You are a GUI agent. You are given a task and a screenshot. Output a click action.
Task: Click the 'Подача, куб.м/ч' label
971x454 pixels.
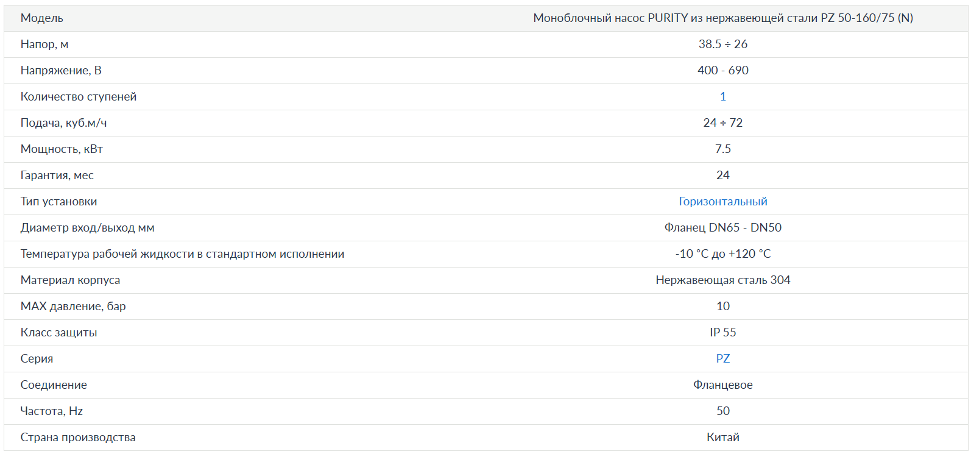63,122
